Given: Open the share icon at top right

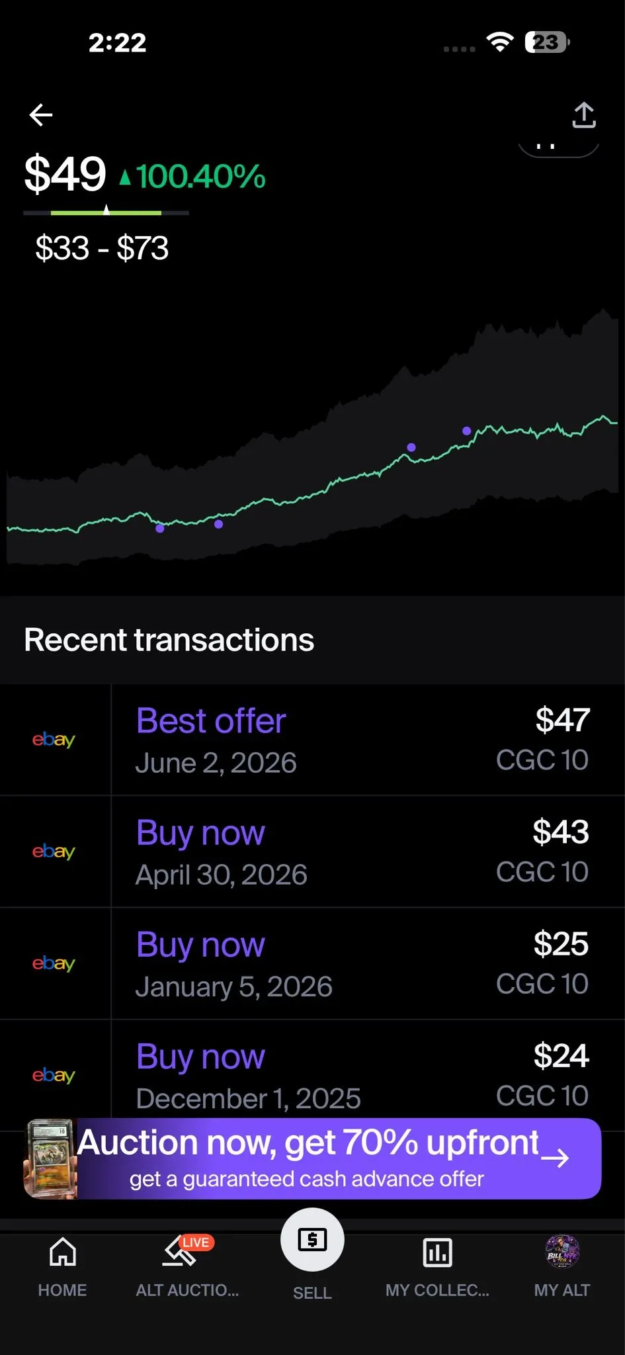Looking at the screenshot, I should pyautogui.click(x=583, y=115).
